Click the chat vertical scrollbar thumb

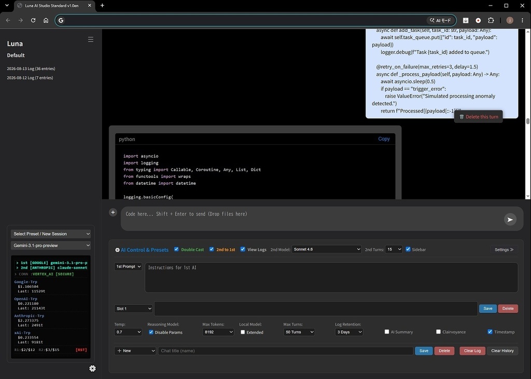click(x=527, y=121)
